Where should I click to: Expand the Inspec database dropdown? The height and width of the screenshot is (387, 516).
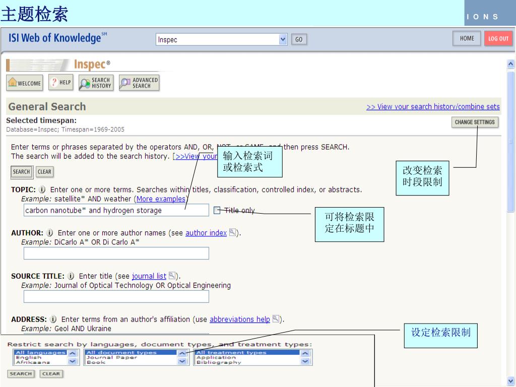283,39
